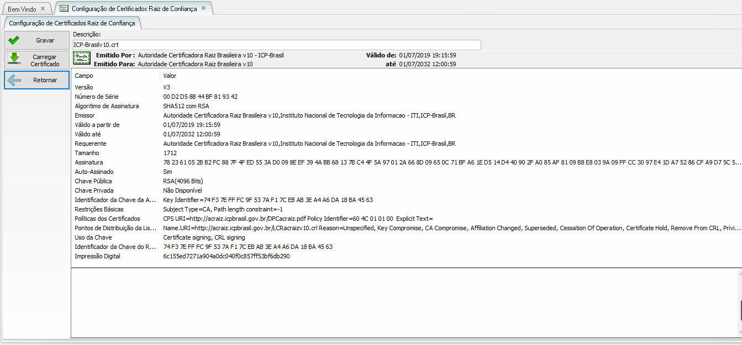Close the Configuração de Certificados tab

coord(203,8)
